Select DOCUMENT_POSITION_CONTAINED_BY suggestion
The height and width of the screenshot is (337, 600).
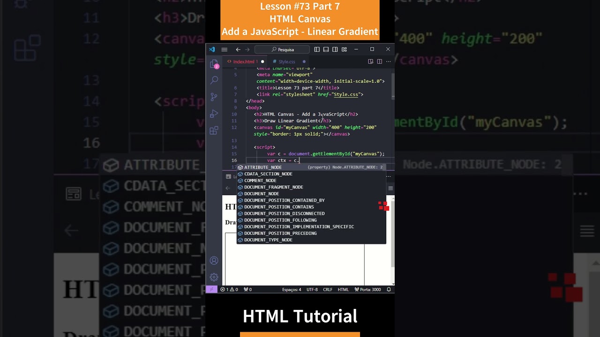coord(311,200)
